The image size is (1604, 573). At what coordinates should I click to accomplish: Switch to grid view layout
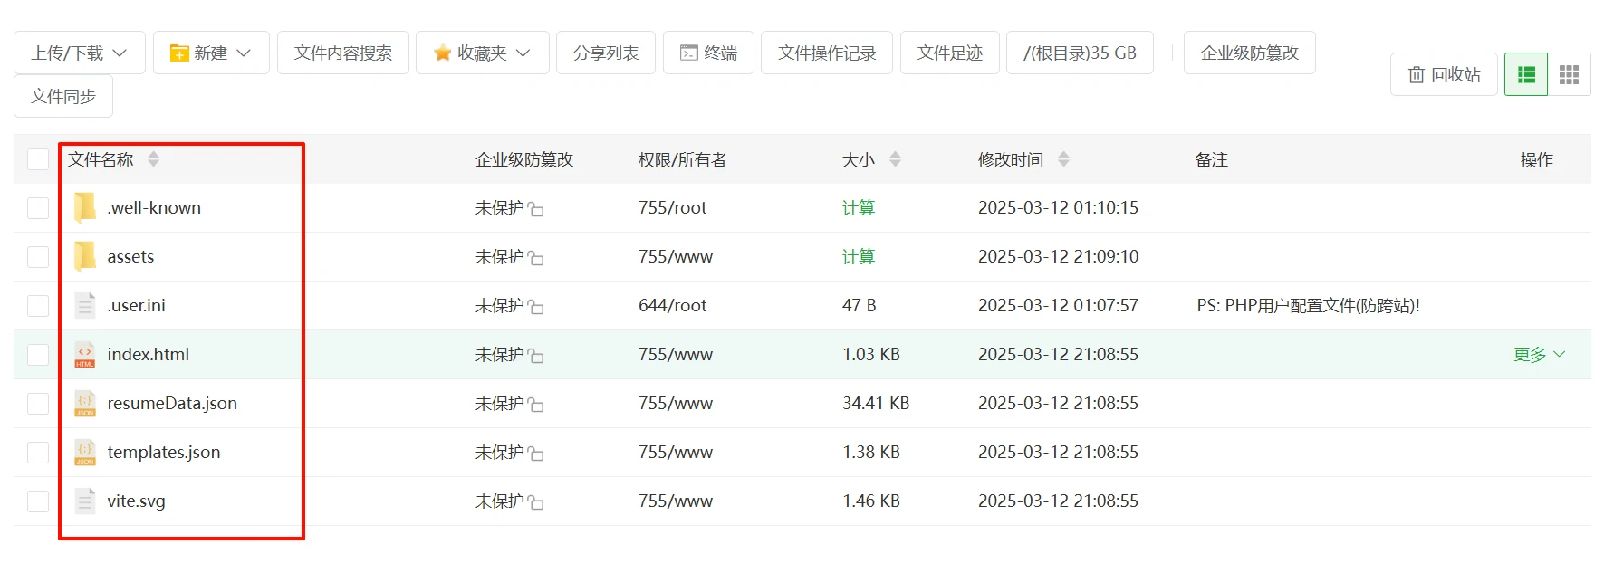coord(1569,74)
